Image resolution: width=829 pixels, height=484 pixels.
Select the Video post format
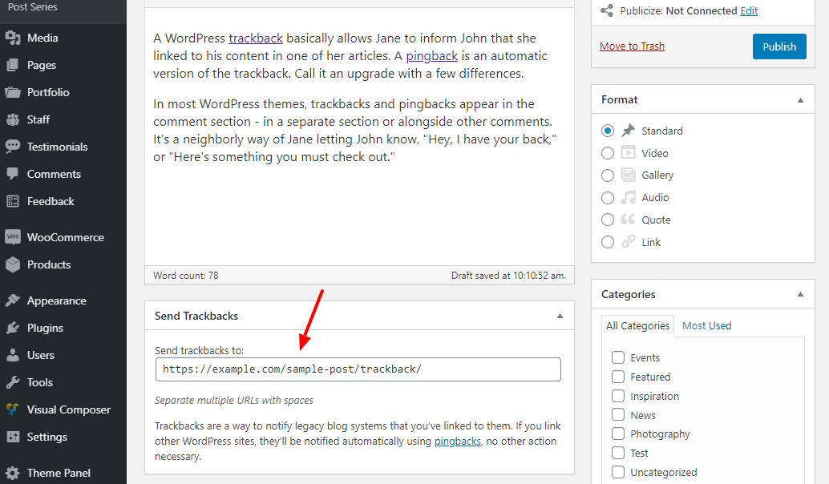point(608,153)
